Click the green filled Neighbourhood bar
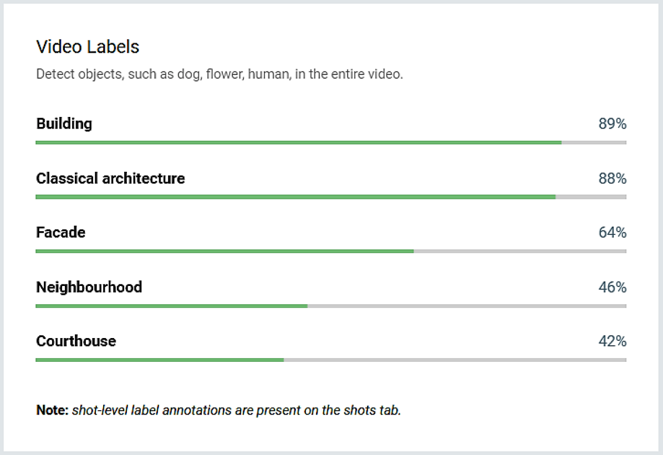The height and width of the screenshot is (455, 663). 171,306
